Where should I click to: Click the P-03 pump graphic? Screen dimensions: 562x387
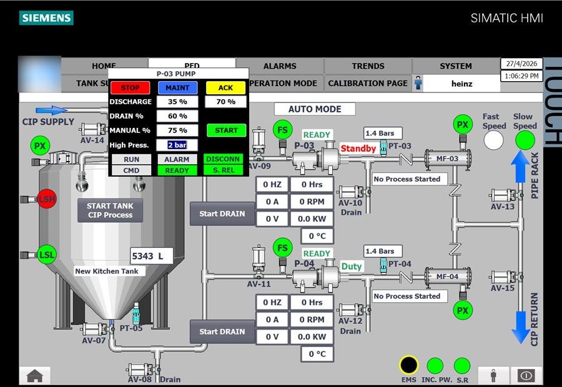pos(315,158)
